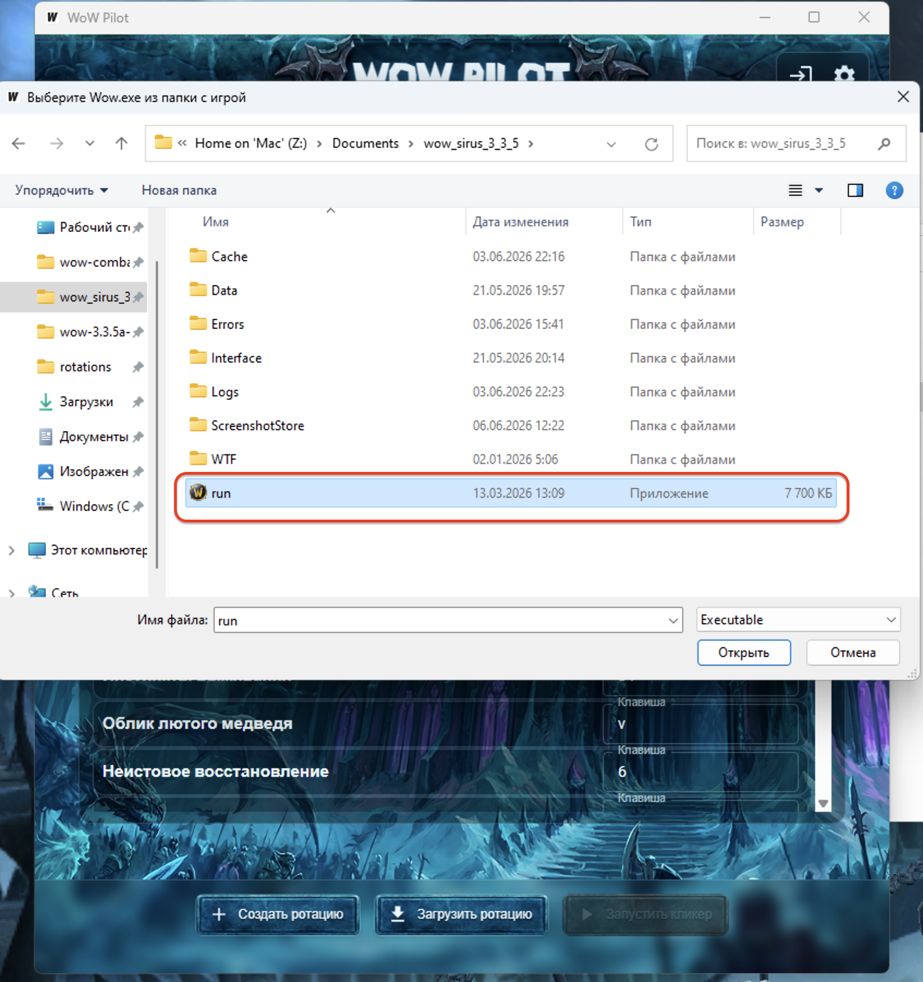Click the Новая папка button
The image size is (923, 982).
[179, 190]
